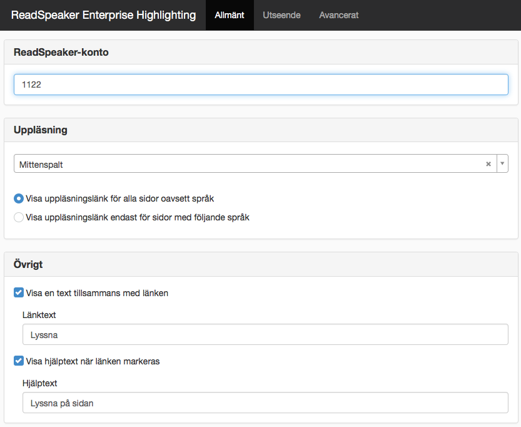
Task: Click the 'Visa hjälptext när länken markeras' label
Action: click(93, 361)
